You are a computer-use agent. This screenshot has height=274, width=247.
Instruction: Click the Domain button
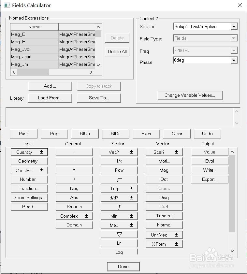coord(74,225)
